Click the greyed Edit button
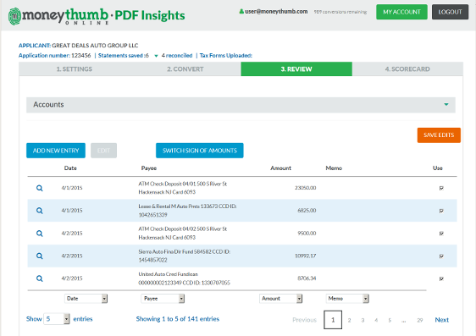 click(x=103, y=151)
